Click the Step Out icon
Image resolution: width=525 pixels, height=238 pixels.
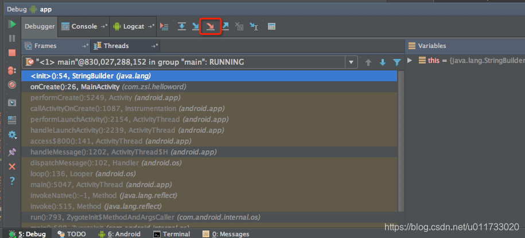(225, 27)
